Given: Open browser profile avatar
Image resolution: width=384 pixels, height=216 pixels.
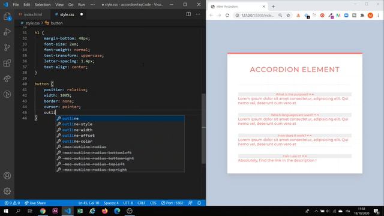Looking at the screenshot, I should (370, 15).
